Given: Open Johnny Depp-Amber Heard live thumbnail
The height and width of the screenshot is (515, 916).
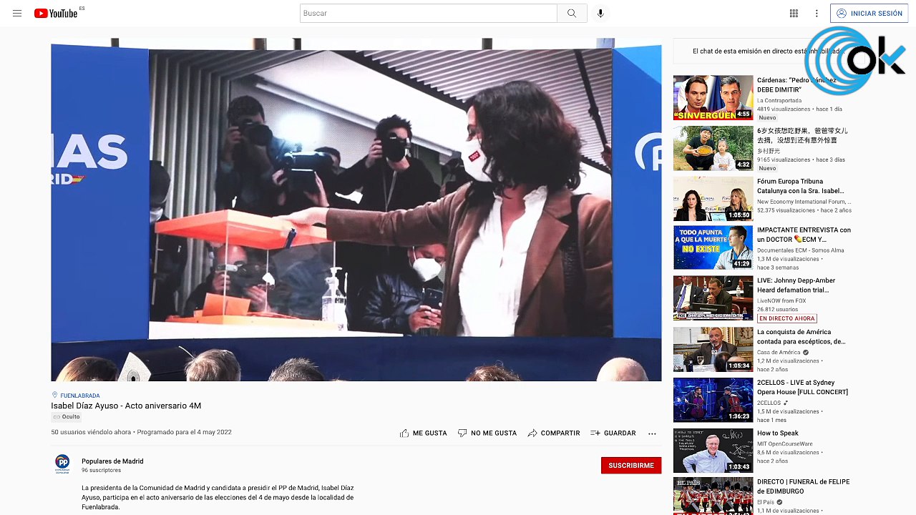Looking at the screenshot, I should [x=713, y=298].
